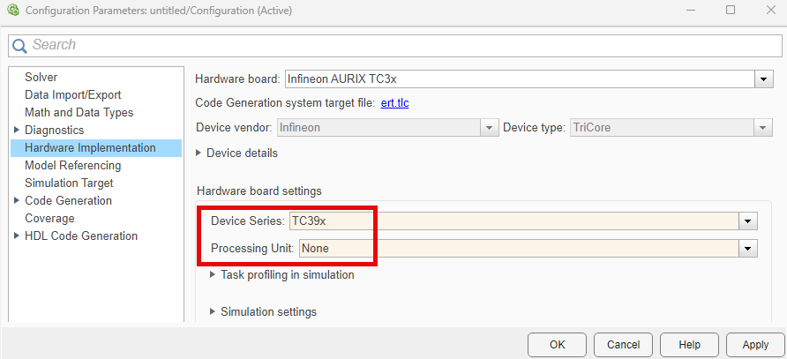
Task: Select Coverage in the category list
Action: [x=49, y=218]
